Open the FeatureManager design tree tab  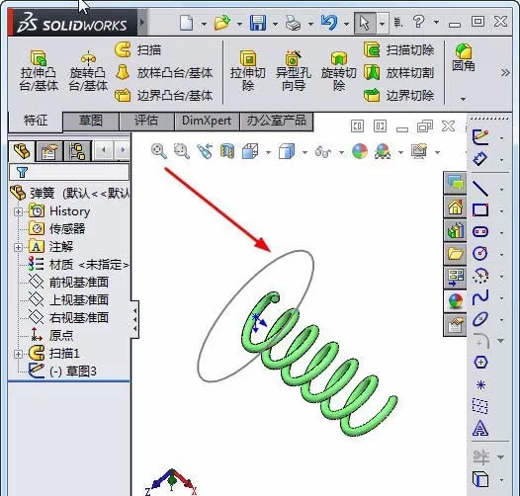[22, 151]
